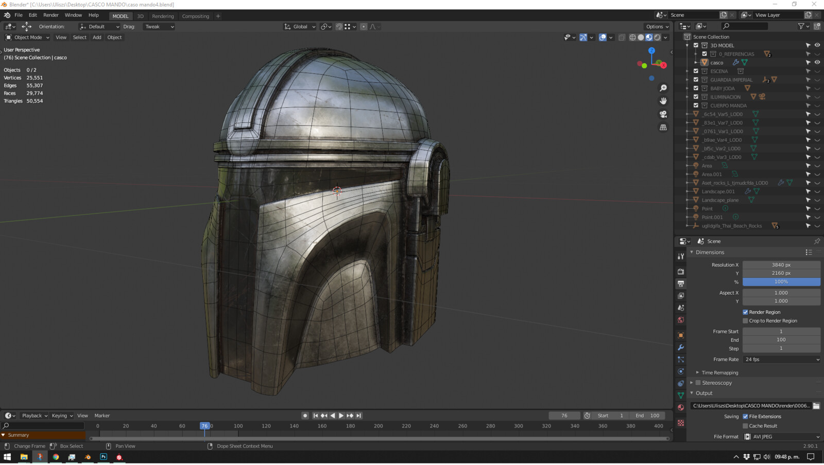Open the Options dropdown
This screenshot has height=465, width=824.
pyautogui.click(x=657, y=27)
